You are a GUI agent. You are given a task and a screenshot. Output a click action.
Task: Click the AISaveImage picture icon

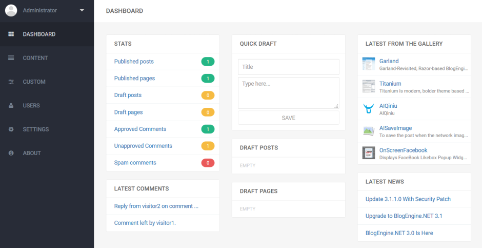tap(368, 131)
